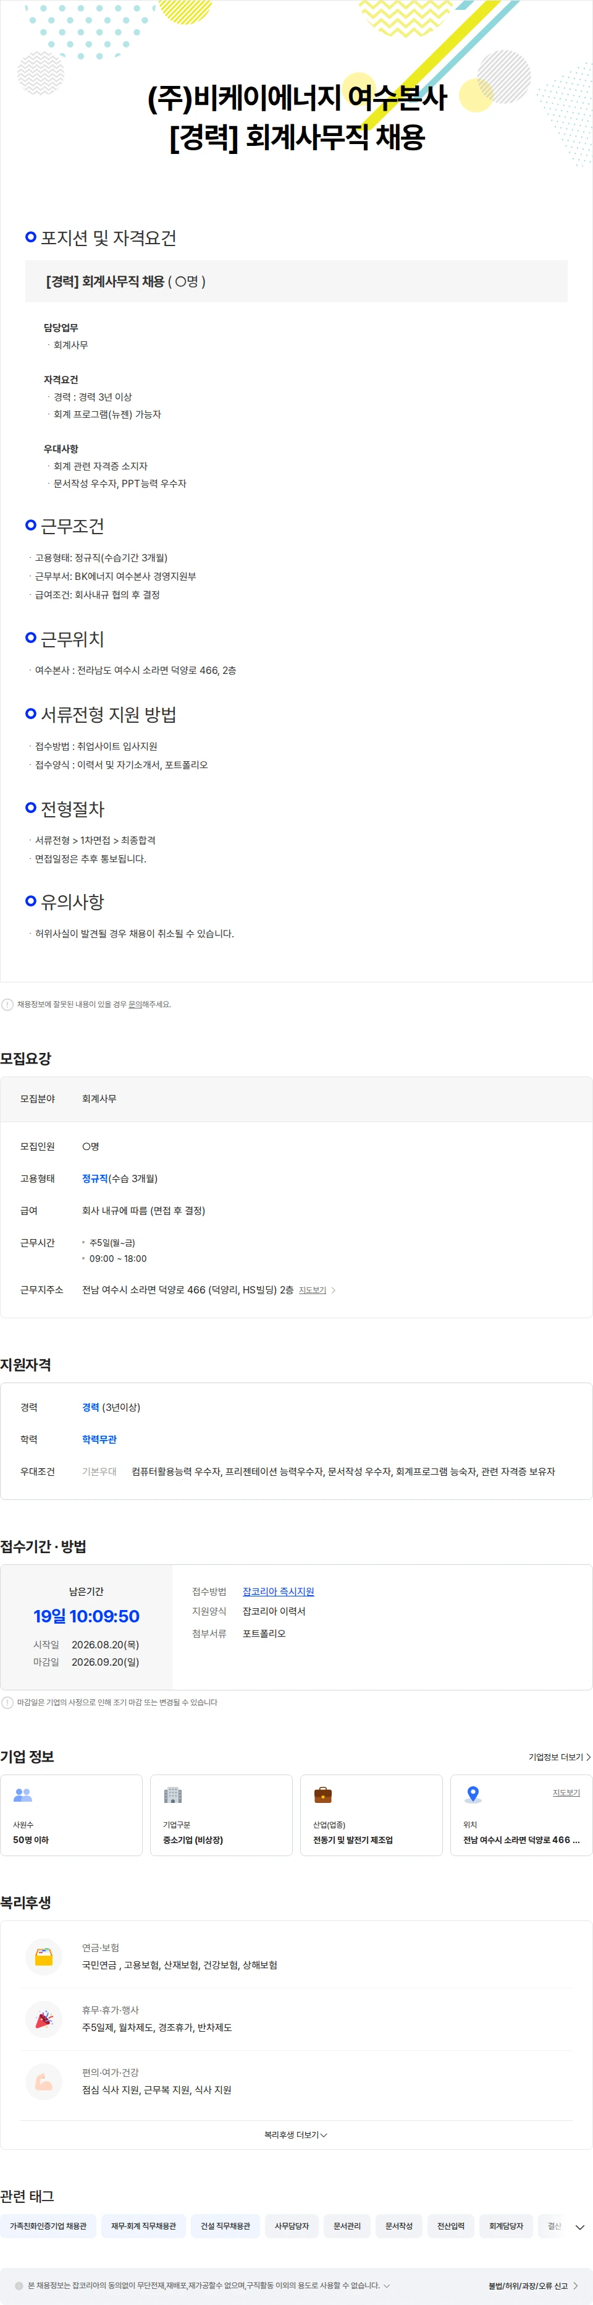Select the 가족친화인증기업 채용관 tag
Viewport: 593px width, 2305px height.
48,2225
